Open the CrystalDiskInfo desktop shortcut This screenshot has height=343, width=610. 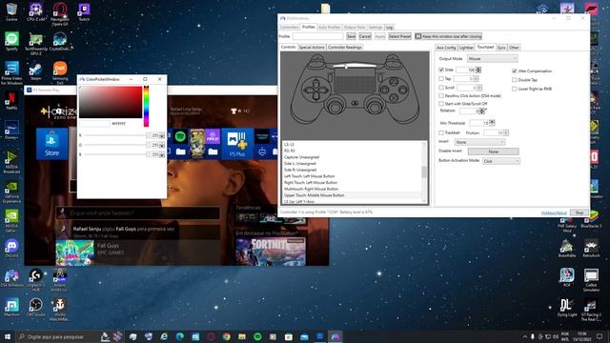(60, 42)
